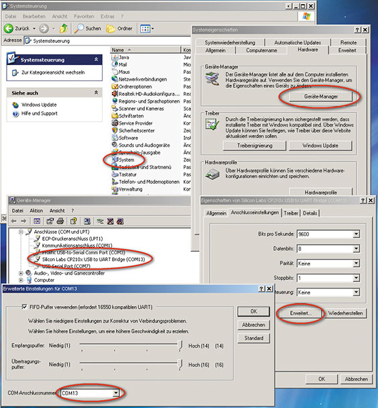Click the Windows Update button in Systemeigenschaften

(x=320, y=146)
